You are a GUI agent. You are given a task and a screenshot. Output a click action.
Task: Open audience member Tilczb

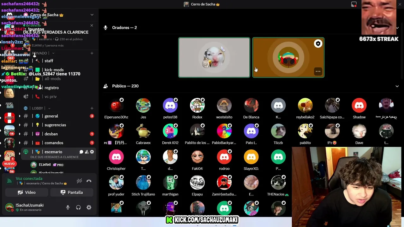278,134
